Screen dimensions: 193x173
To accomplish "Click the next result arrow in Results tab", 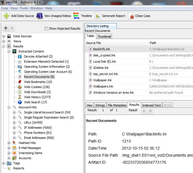I will tap(150, 111).
